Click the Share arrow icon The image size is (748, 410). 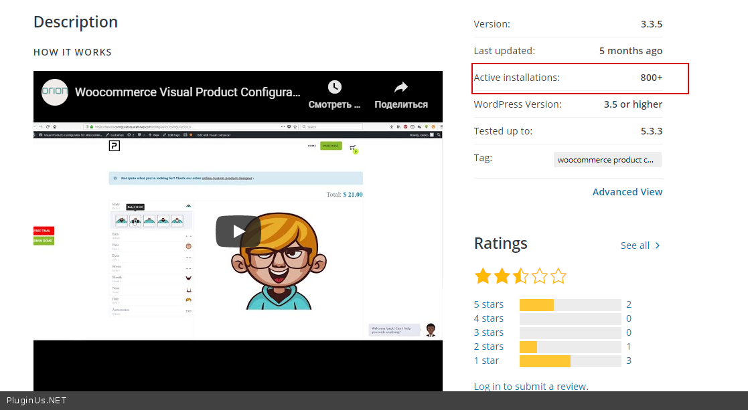[x=400, y=88]
